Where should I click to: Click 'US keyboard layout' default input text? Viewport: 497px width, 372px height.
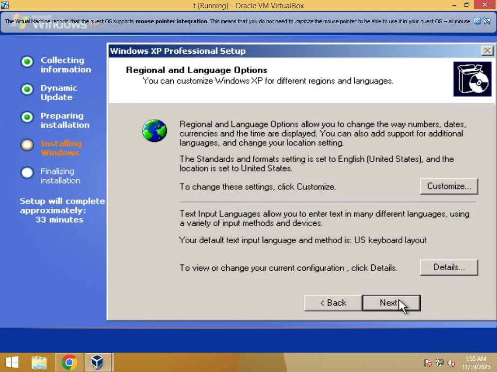tap(390, 240)
